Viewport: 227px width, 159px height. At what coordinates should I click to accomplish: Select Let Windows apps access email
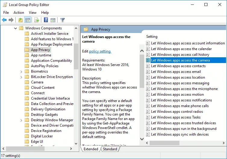point(176,72)
